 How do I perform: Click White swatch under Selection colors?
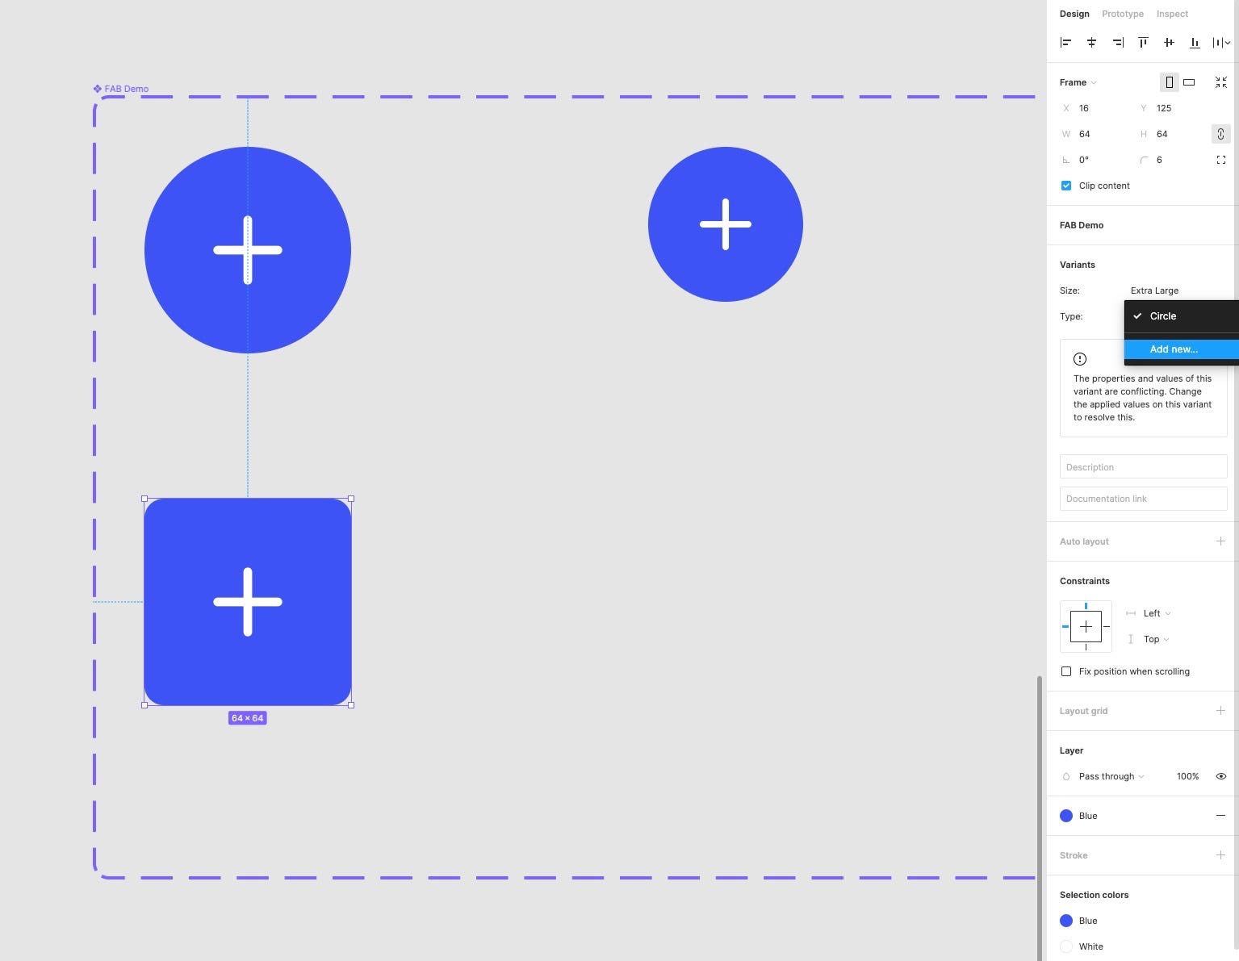[1066, 946]
